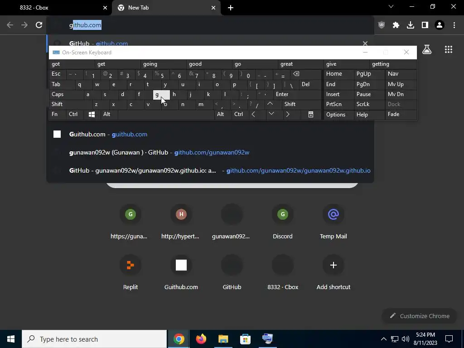The height and width of the screenshot is (348, 464).
Task: Open Chrome three-dot menu
Action: pos(454,25)
